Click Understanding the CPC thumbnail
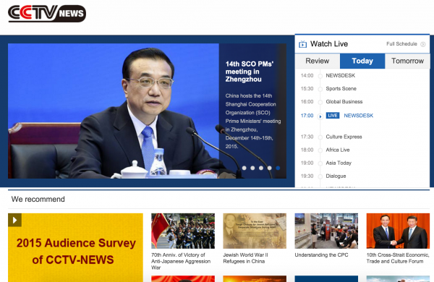Image resolution: width=434 pixels, height=282 pixels. pos(326,231)
